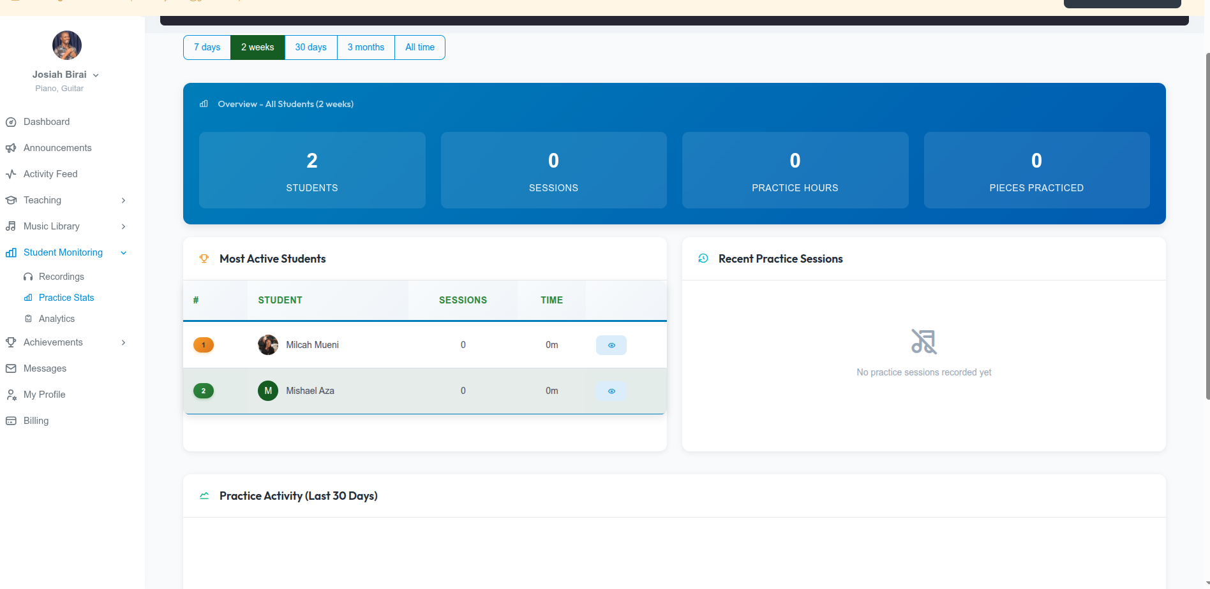The image size is (1210, 589).
Task: Switch to the 30 days tab
Action: pyautogui.click(x=311, y=47)
